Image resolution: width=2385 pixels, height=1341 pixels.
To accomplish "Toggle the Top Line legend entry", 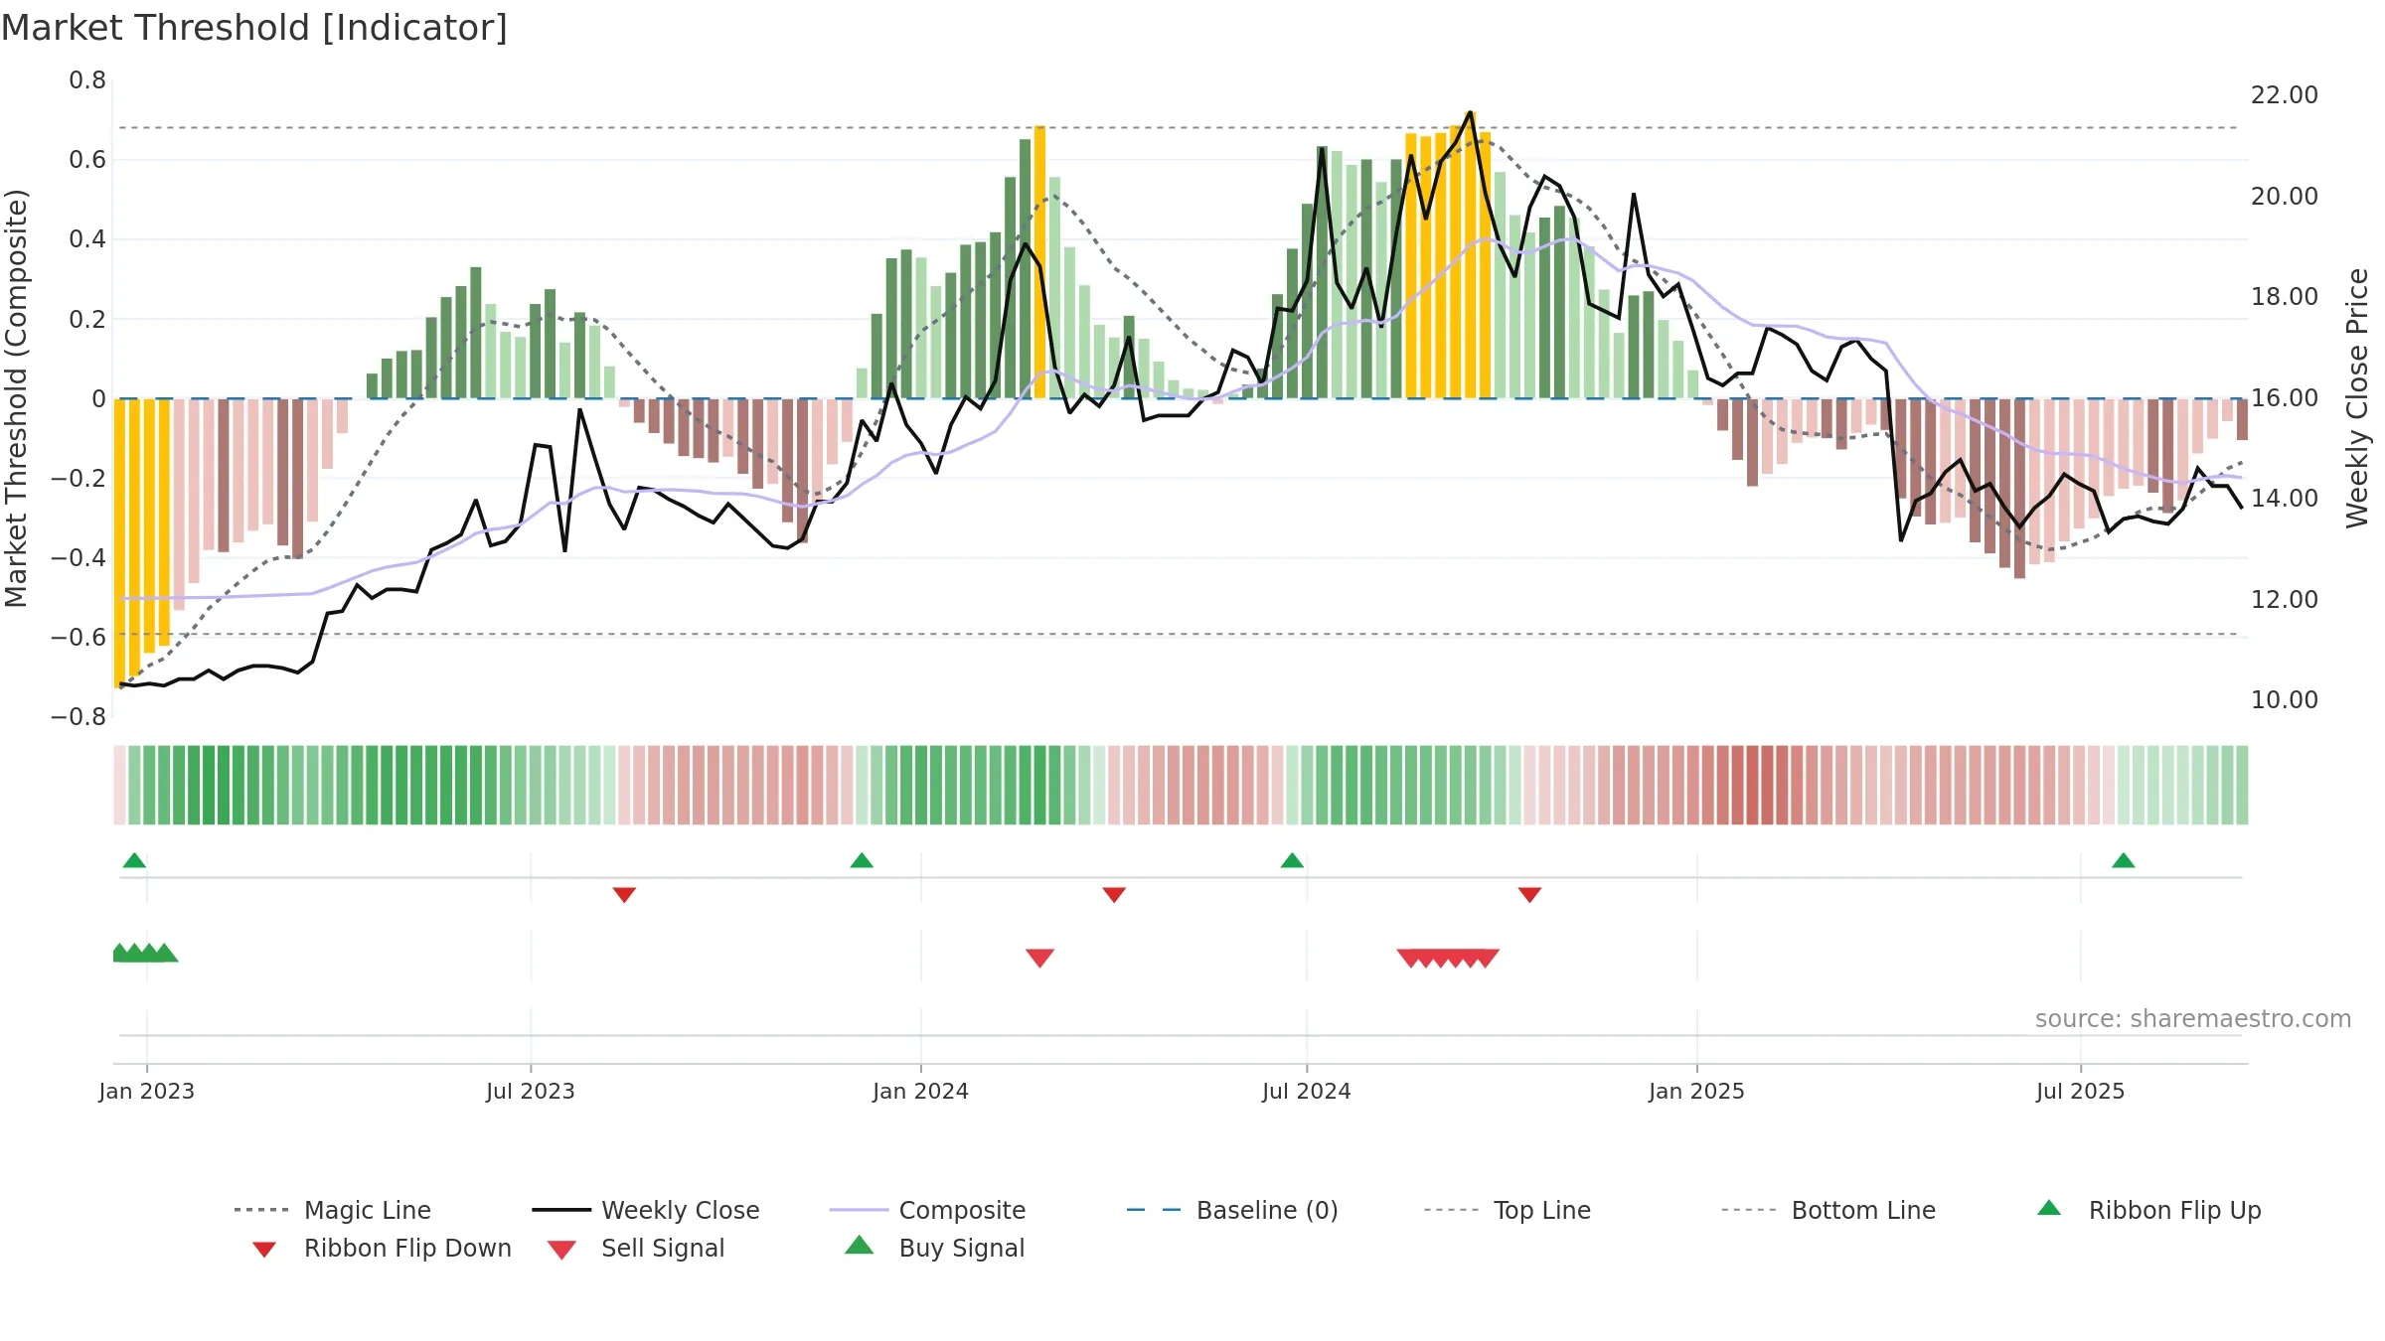I will coord(1508,1210).
